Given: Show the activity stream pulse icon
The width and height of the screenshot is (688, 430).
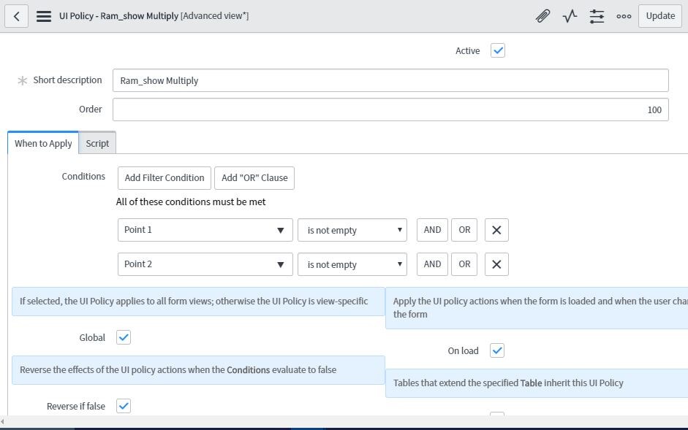Looking at the screenshot, I should click(570, 16).
